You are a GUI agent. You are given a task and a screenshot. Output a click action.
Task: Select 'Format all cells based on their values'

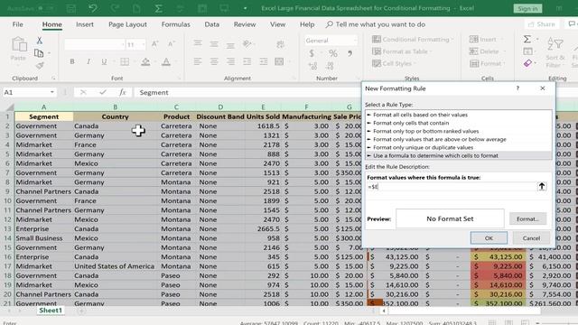(x=420, y=115)
